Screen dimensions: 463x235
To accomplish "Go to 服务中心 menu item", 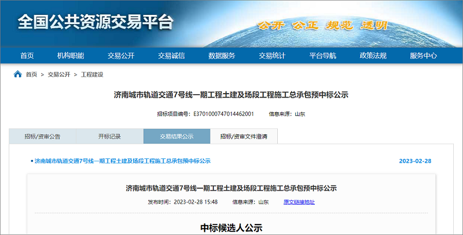I will pyautogui.click(x=423, y=56).
